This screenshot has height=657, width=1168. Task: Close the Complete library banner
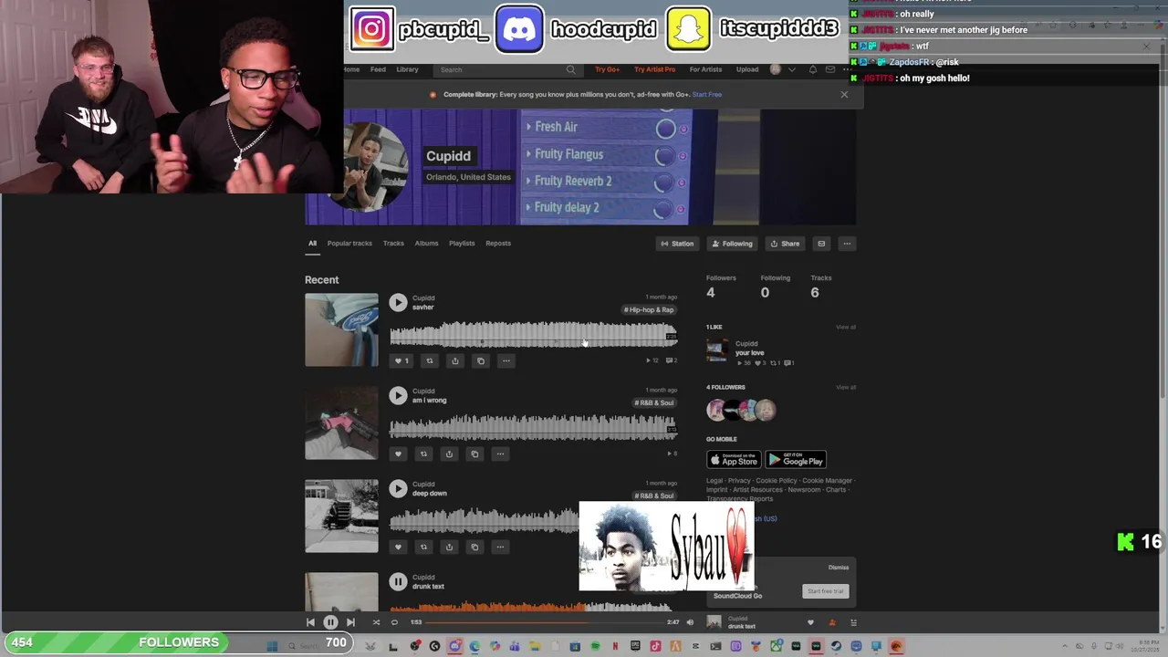click(x=844, y=94)
